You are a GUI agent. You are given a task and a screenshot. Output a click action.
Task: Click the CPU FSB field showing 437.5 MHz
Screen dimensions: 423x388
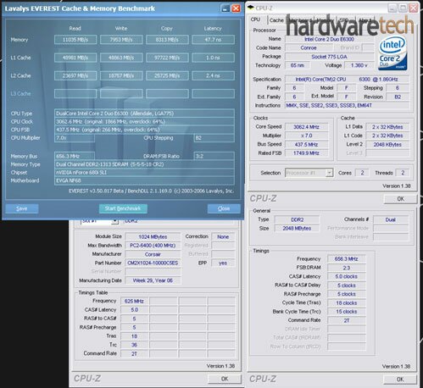[x=144, y=130]
